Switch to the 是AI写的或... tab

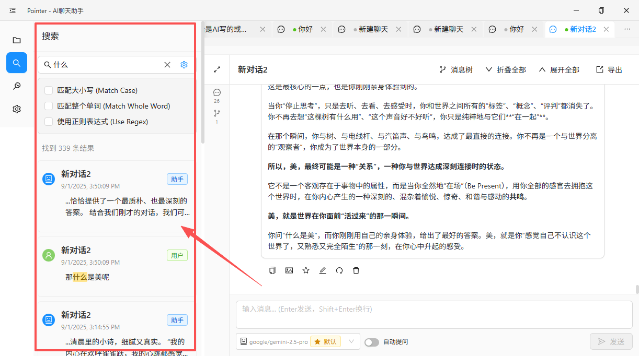[x=226, y=29]
